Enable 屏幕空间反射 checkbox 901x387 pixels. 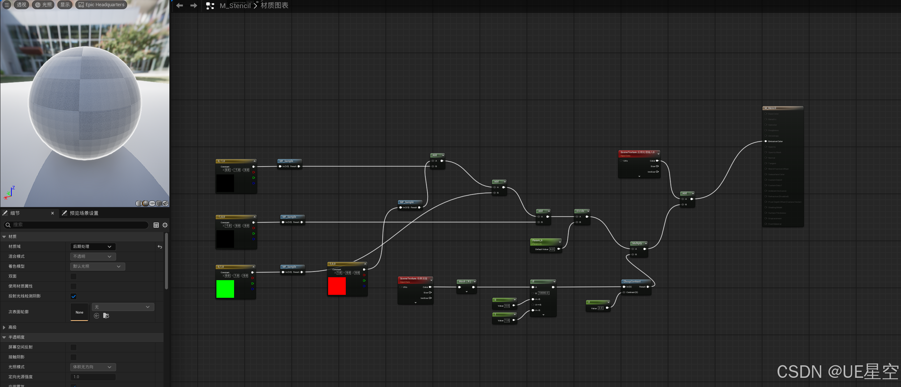pyautogui.click(x=73, y=347)
